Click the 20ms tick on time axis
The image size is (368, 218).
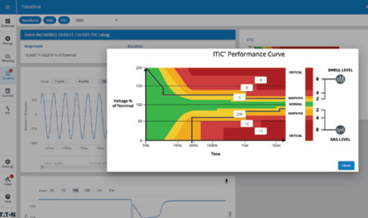coord(194,146)
